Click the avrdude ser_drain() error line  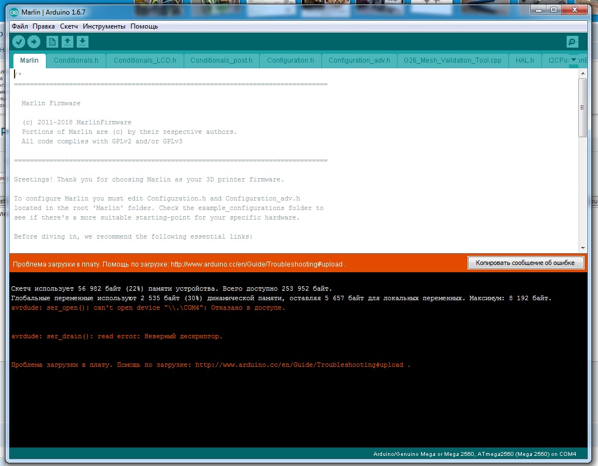coord(116,337)
